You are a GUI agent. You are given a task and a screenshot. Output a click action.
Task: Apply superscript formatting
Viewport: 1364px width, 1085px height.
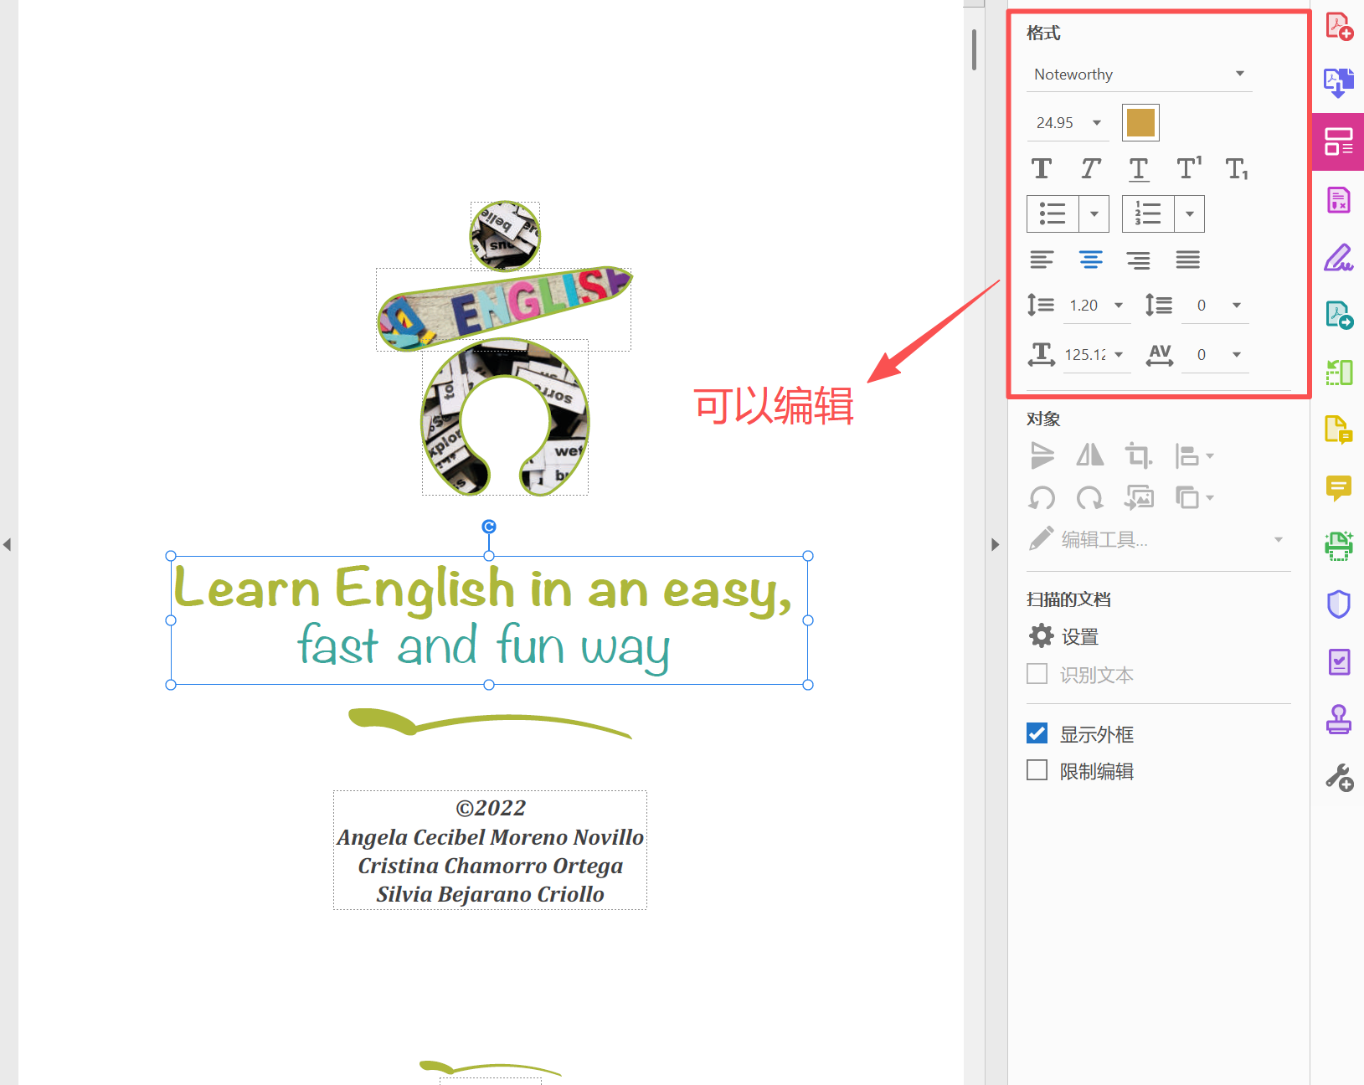[x=1187, y=168]
